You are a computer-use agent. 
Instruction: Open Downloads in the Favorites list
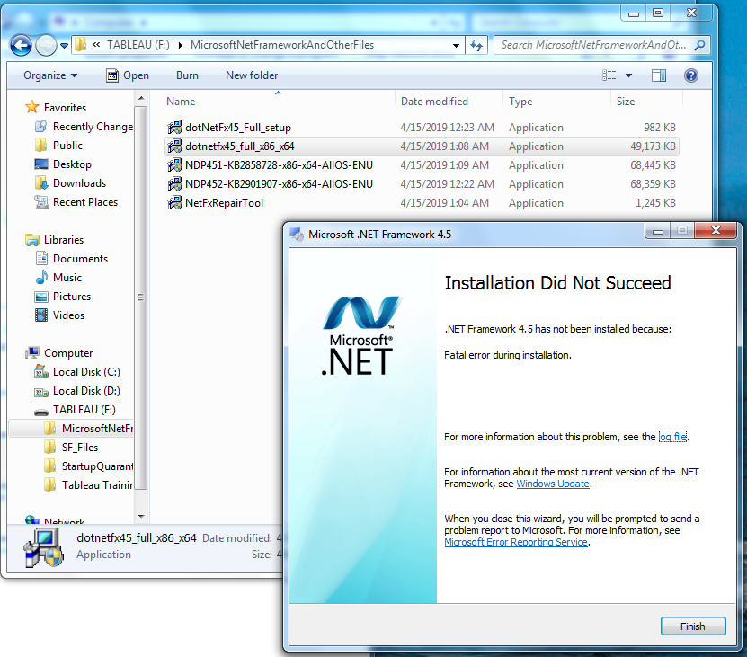pos(70,183)
